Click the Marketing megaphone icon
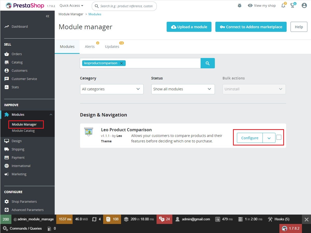The width and height of the screenshot is (311, 233). pos(7,174)
